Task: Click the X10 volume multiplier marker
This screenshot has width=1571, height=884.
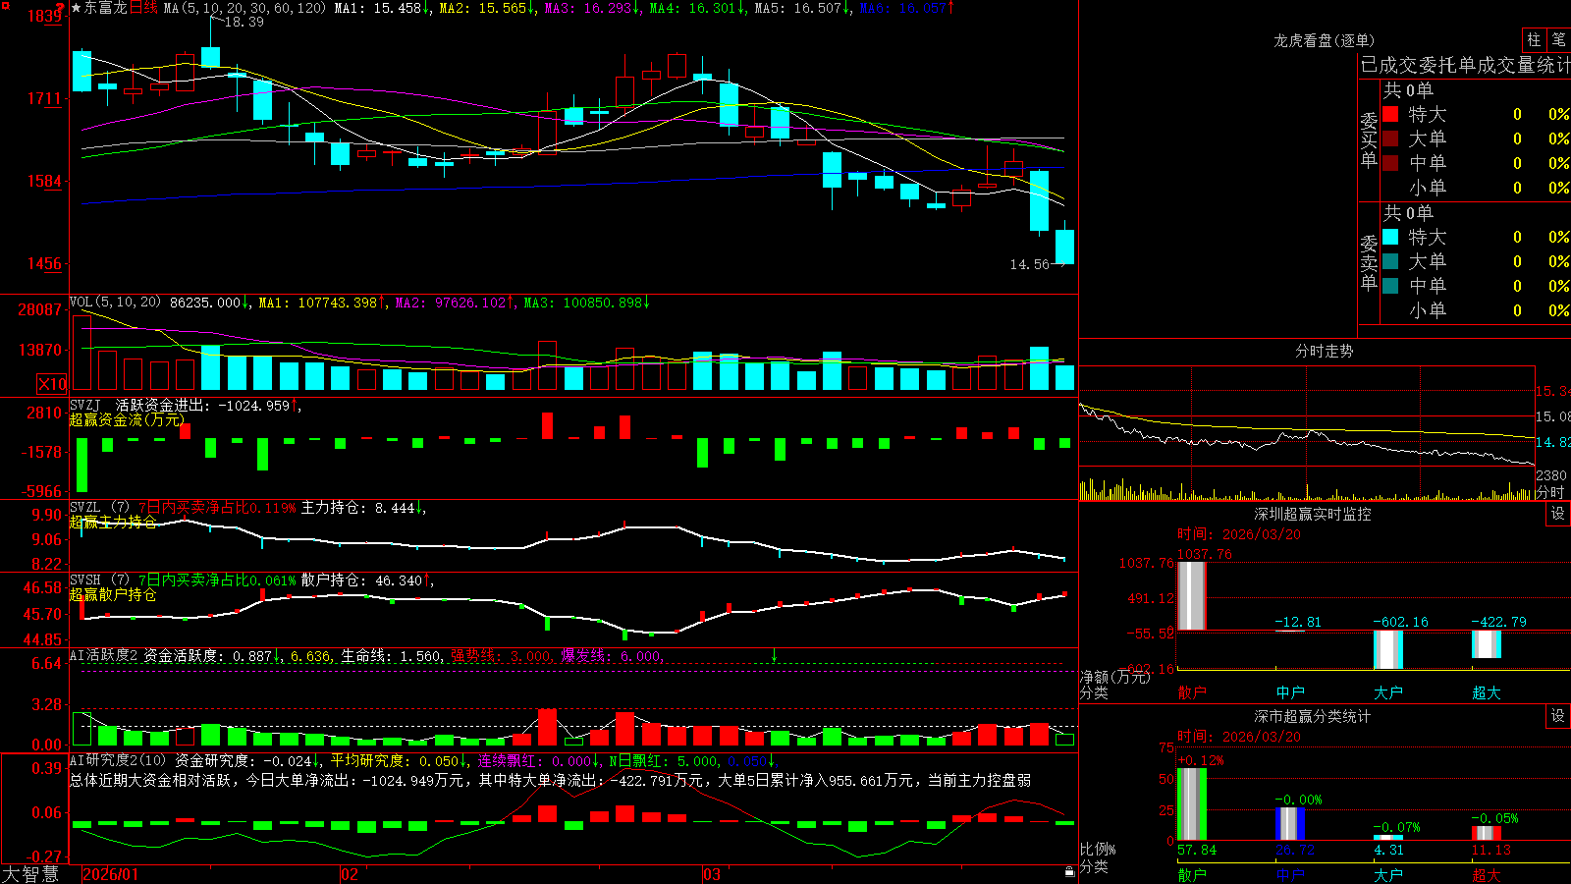Action: [x=52, y=384]
